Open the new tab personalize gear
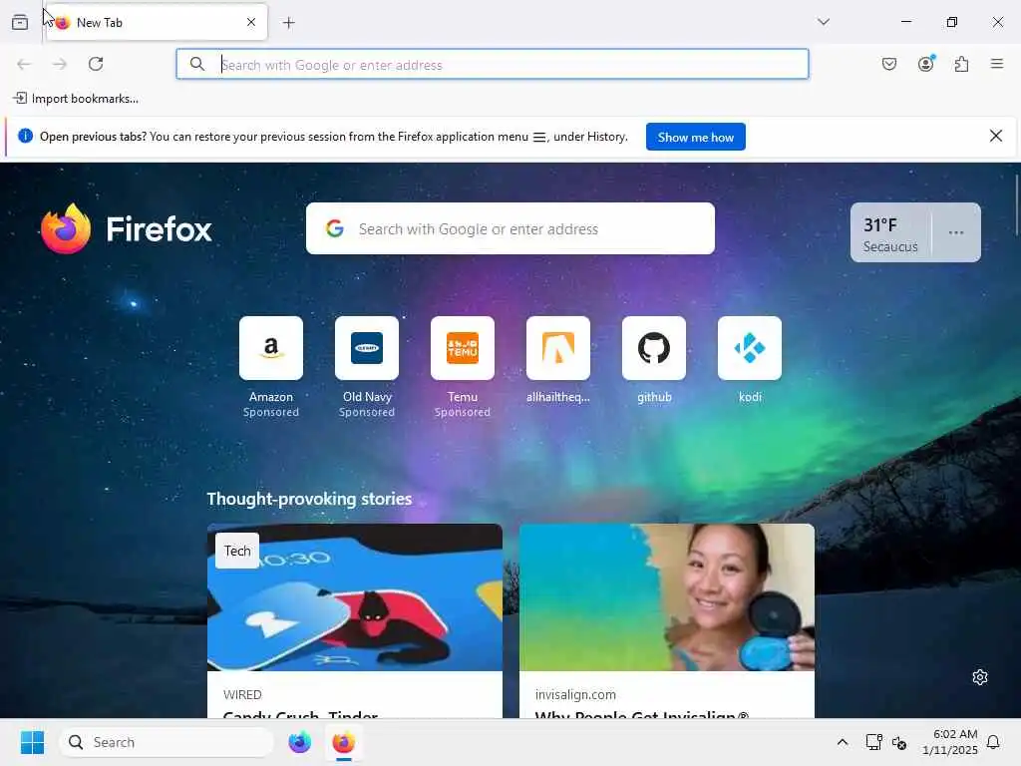The width and height of the screenshot is (1021, 766). (x=980, y=677)
